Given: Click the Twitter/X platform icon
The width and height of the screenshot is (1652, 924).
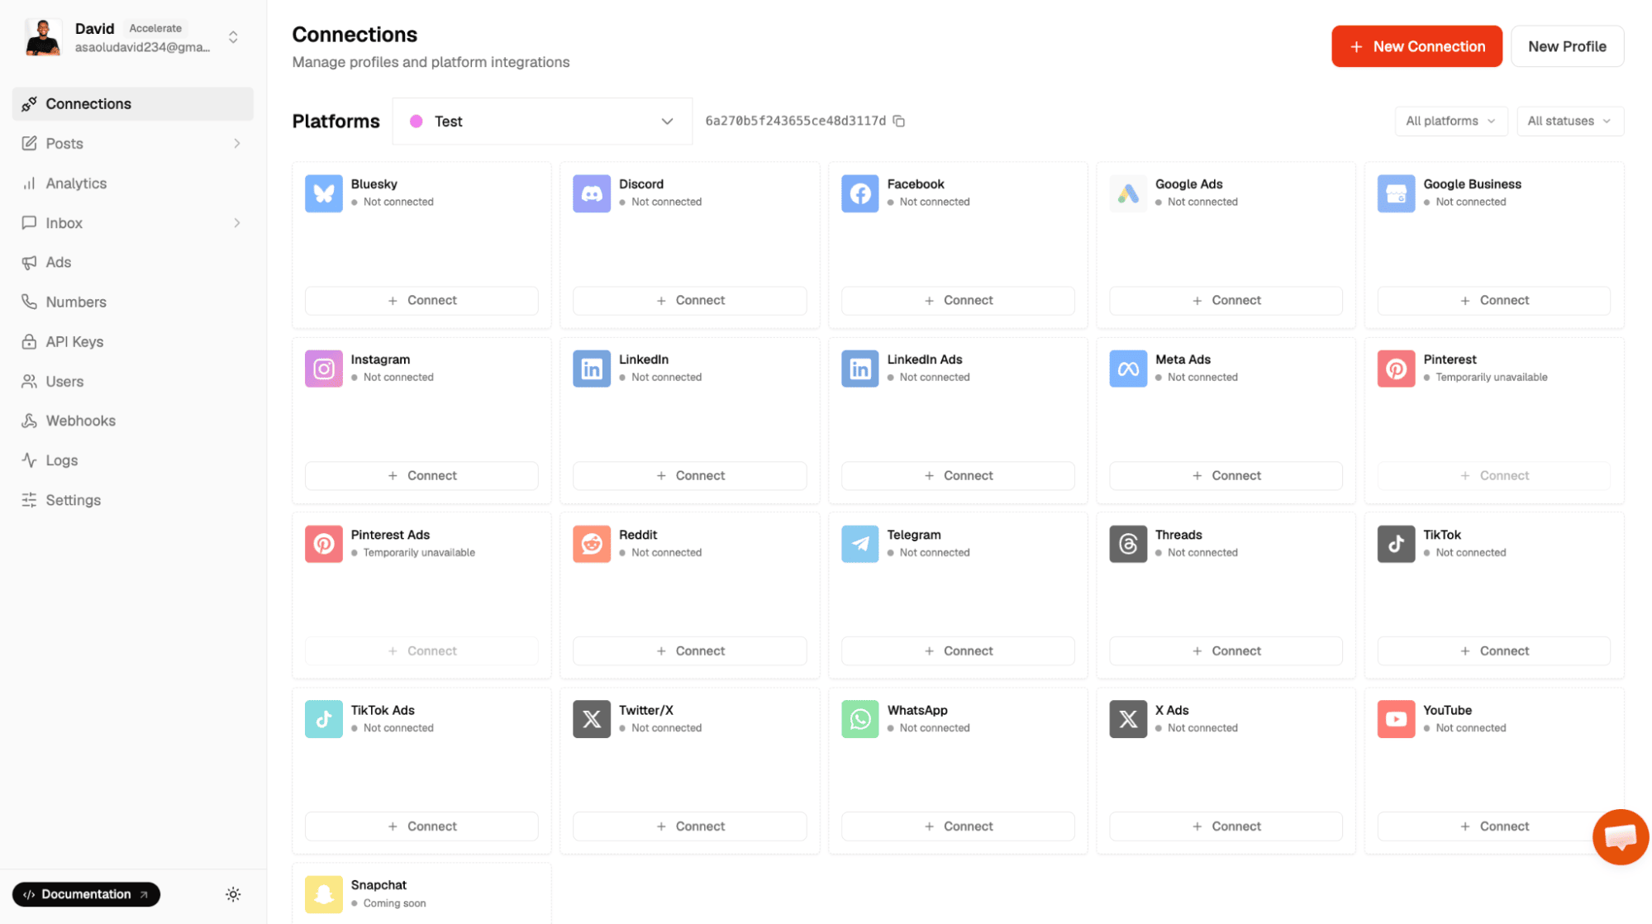Looking at the screenshot, I should pos(592,719).
